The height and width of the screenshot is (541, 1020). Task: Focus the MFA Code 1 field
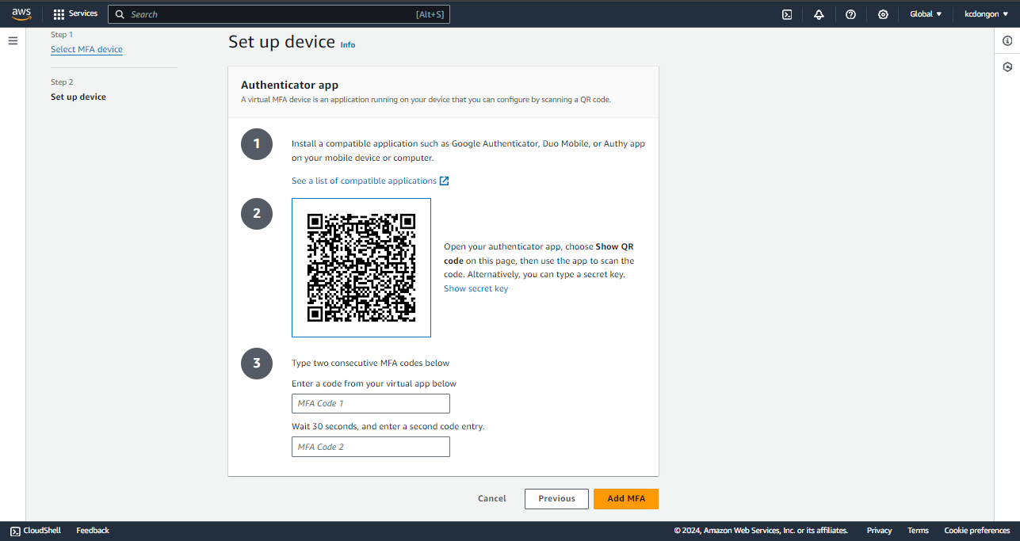point(370,404)
